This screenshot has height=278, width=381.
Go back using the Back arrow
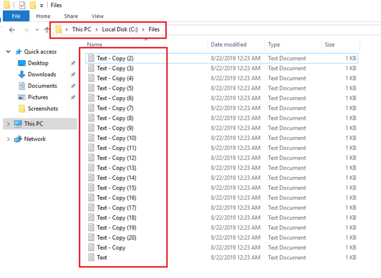click(x=12, y=30)
